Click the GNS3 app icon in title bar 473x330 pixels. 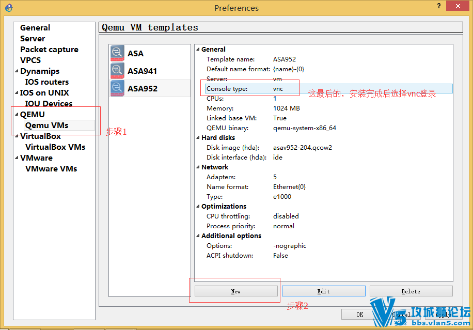point(9,8)
